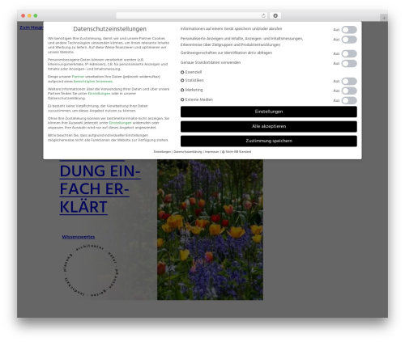This screenshot has height=342, width=405.
Task: Click the DUNG EINFACH ERKLÄRT headline link
Action: click(x=100, y=189)
